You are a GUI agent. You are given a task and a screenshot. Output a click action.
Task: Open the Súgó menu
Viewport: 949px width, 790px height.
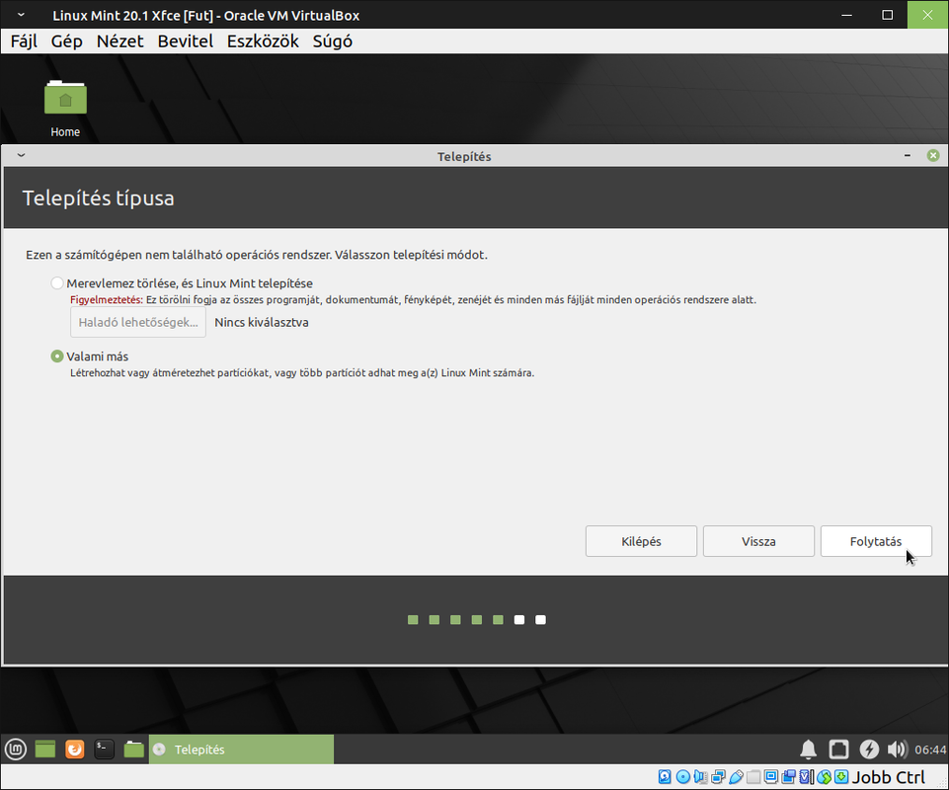[x=332, y=41]
